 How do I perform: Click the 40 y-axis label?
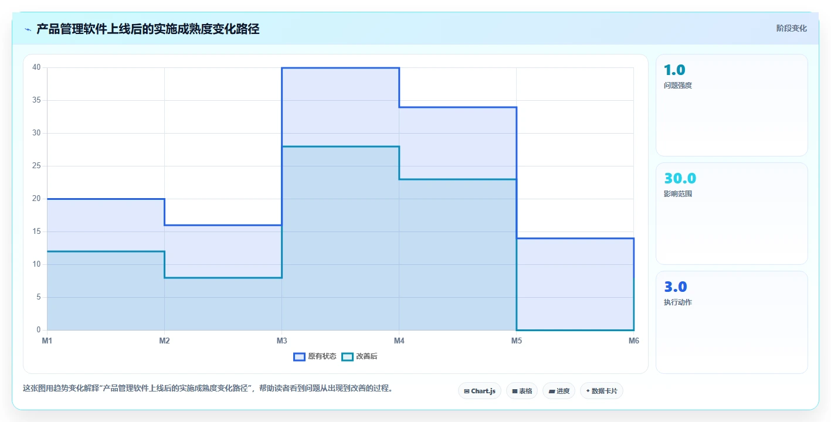(x=36, y=67)
